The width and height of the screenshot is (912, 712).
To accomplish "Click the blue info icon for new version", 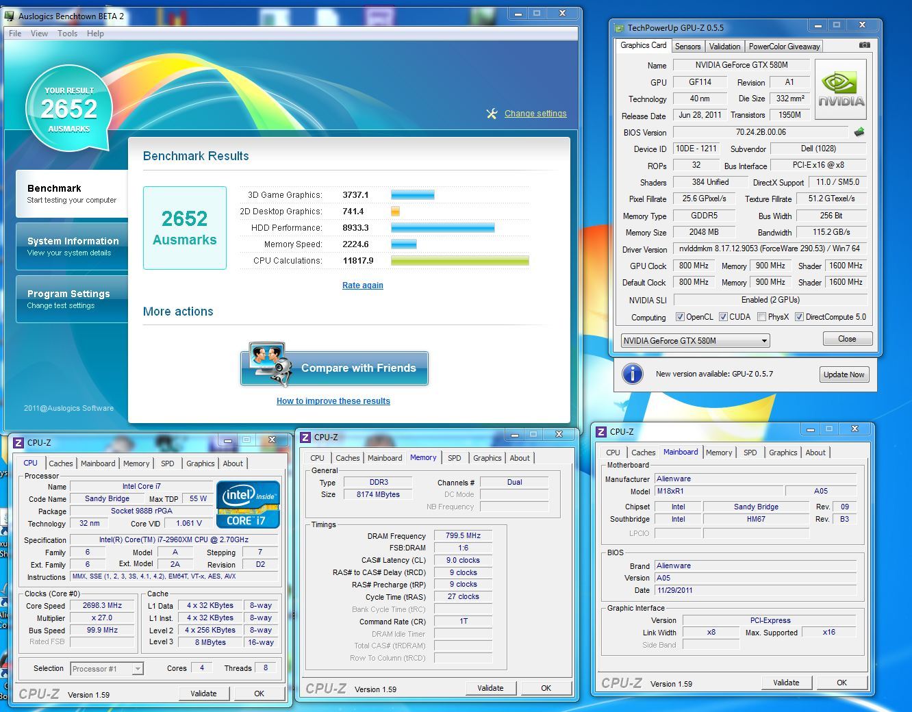I will [x=632, y=374].
